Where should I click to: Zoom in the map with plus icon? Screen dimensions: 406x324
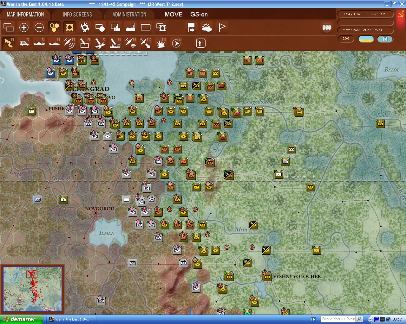[x=24, y=28]
